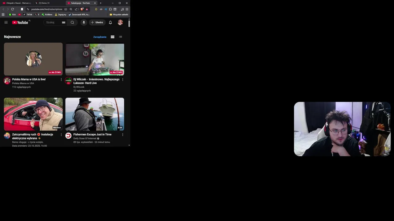This screenshot has width=394, height=221.
Task: Reload the page in the browser
Action: pos(12,9)
